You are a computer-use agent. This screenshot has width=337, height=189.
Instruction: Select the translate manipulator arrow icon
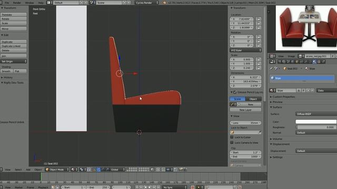tap(98, 170)
